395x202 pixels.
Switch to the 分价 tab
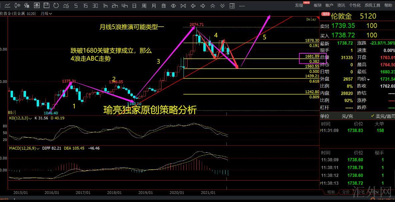click(346, 192)
